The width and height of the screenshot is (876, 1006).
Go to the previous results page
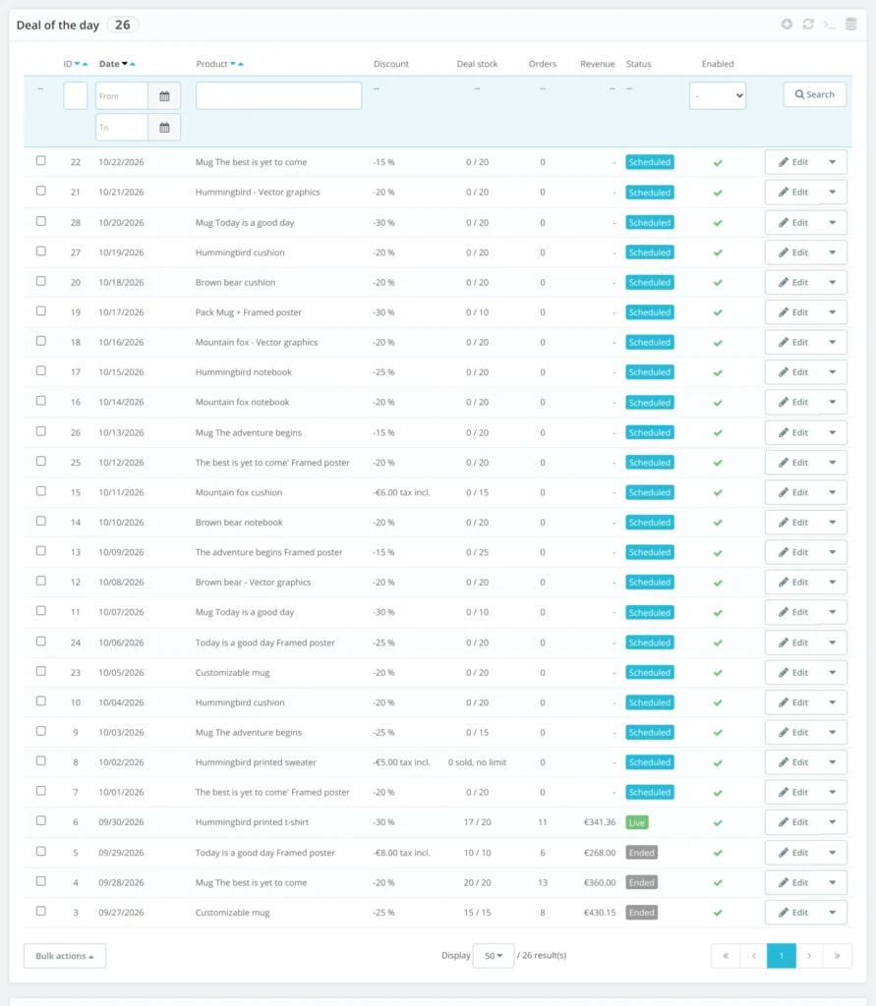(754, 956)
